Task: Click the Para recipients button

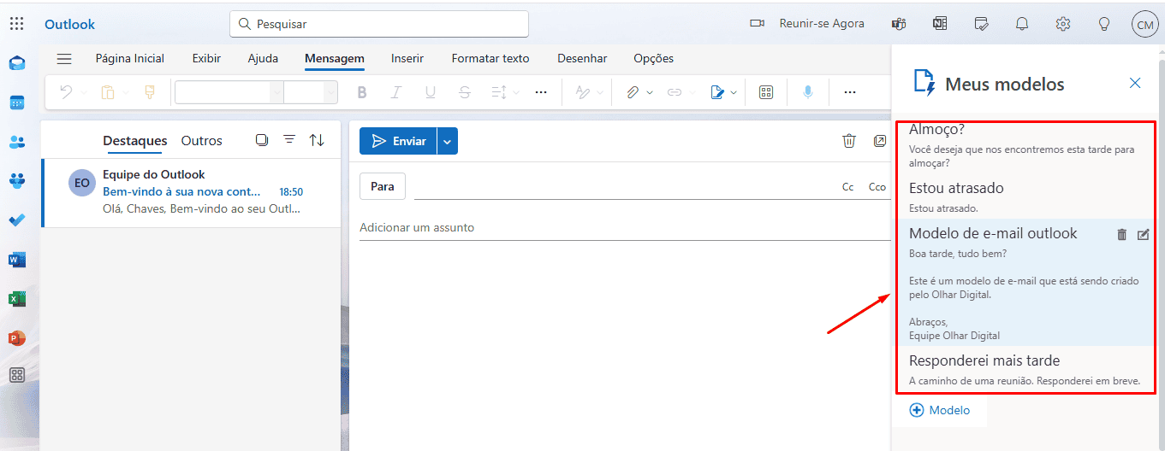Action: pyautogui.click(x=383, y=186)
